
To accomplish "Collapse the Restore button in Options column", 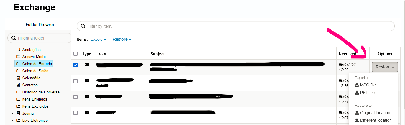I will 385,67.
